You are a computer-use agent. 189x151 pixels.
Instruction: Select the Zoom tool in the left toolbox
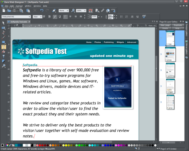coord(4,66)
